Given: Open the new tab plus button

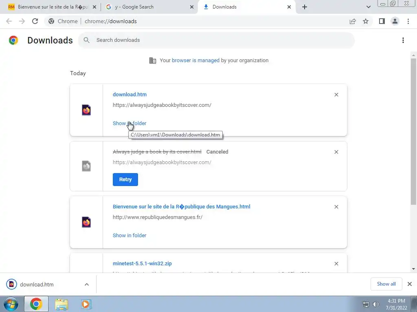Looking at the screenshot, I should [x=305, y=7].
